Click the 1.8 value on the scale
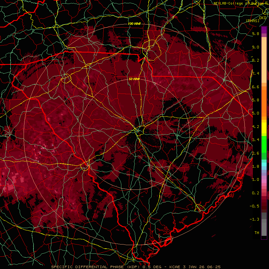The width and height of the screenshot is (269, 269). click(x=256, y=166)
